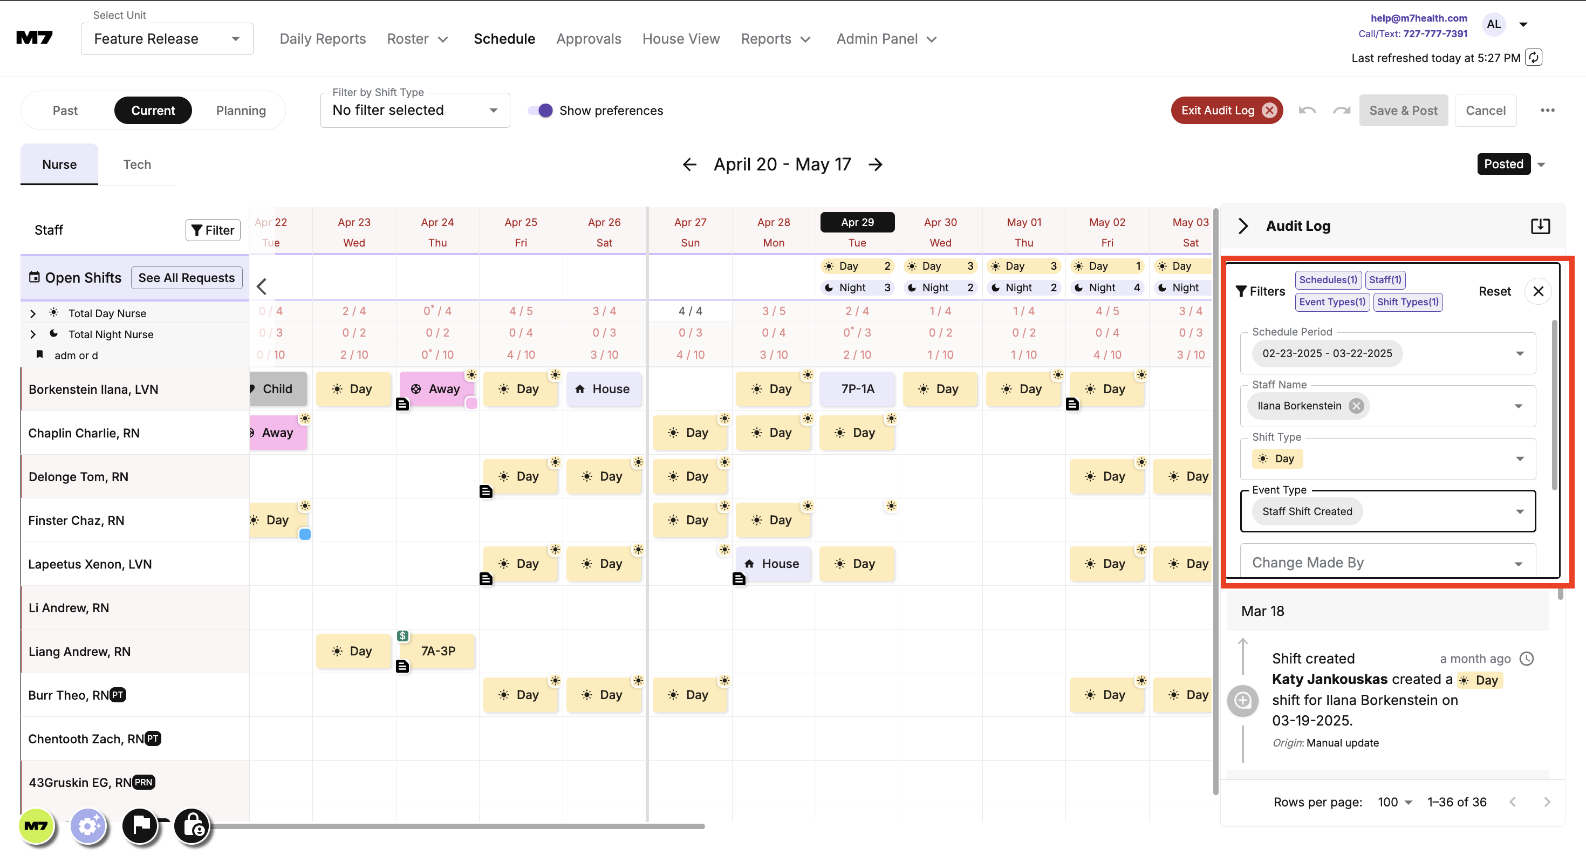Toggle the Show preferences switch

[541, 110]
